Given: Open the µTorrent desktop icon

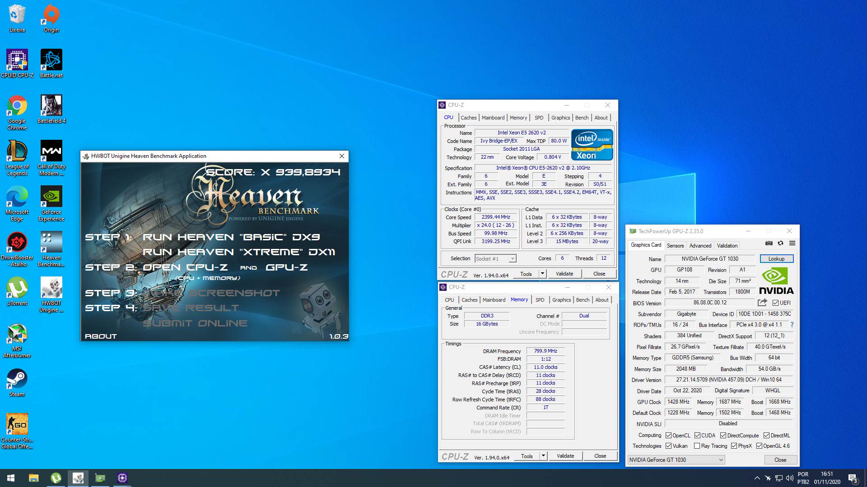Looking at the screenshot, I should coord(17,291).
